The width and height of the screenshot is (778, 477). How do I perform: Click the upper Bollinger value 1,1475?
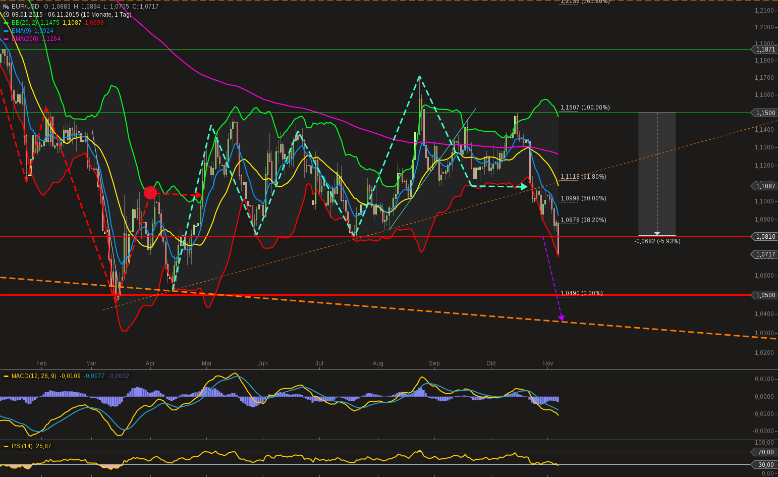tap(50, 23)
